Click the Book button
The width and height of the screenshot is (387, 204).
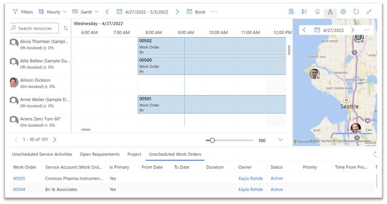pyautogui.click(x=196, y=12)
